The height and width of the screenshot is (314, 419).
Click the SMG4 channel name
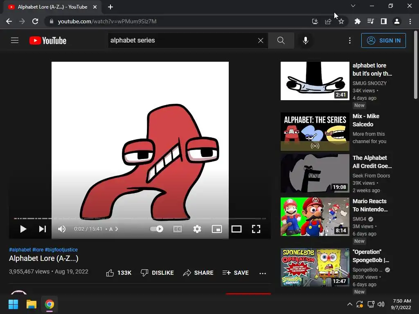pos(359,219)
